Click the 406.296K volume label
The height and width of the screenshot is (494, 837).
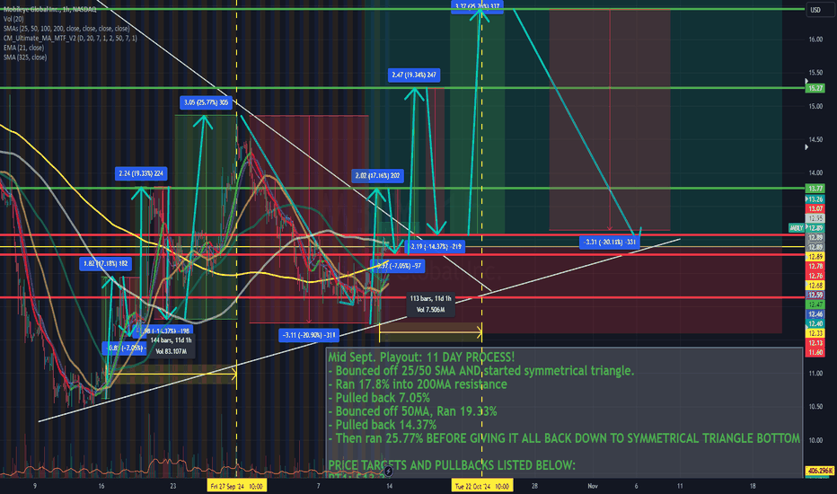coord(820,471)
